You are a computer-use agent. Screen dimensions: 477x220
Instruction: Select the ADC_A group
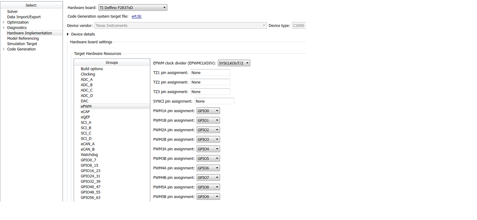tap(87, 80)
